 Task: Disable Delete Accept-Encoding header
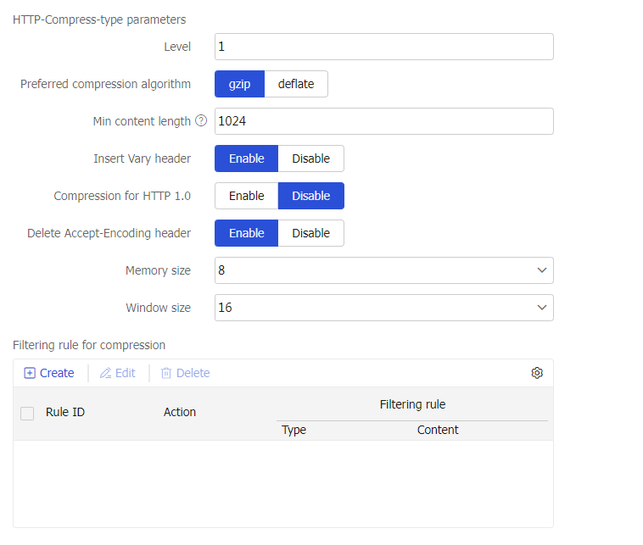pyautogui.click(x=310, y=233)
